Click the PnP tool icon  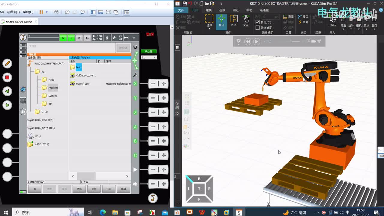(234, 21)
